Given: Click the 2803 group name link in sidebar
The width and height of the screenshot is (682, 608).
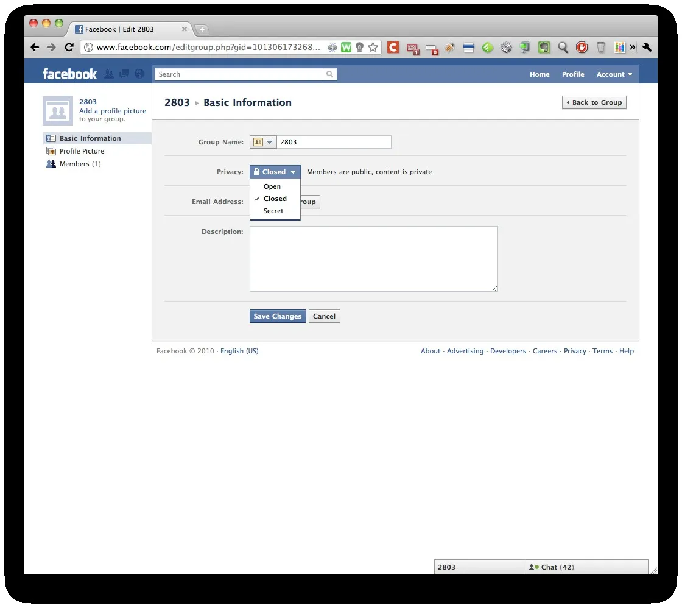Looking at the screenshot, I should [88, 101].
